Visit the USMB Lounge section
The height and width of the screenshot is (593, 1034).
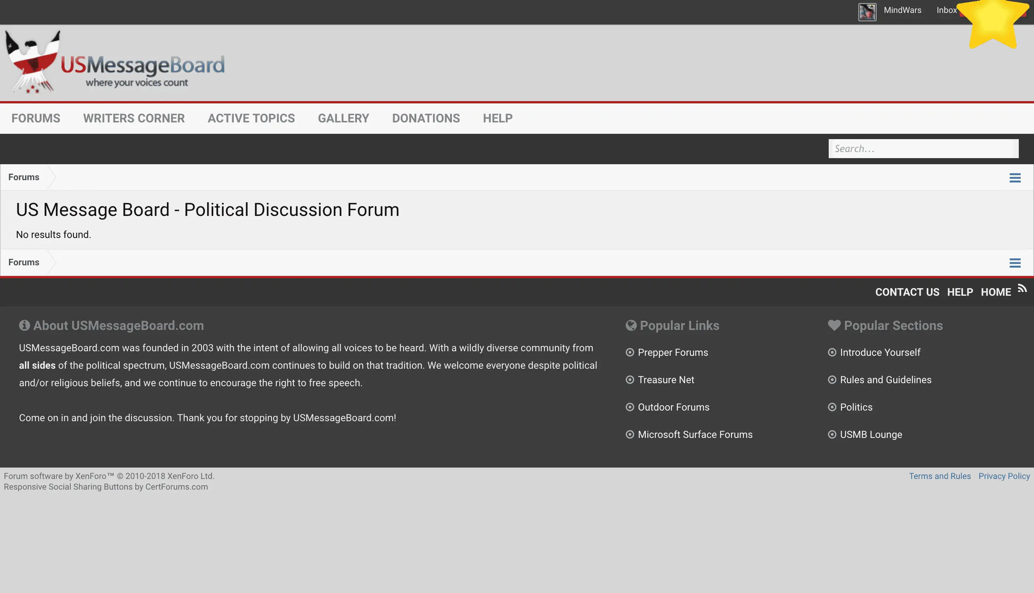pyautogui.click(x=871, y=434)
